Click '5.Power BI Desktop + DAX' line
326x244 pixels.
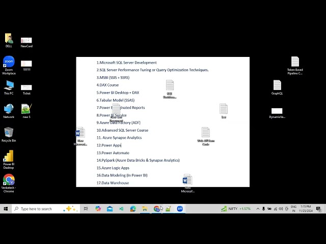118,93
